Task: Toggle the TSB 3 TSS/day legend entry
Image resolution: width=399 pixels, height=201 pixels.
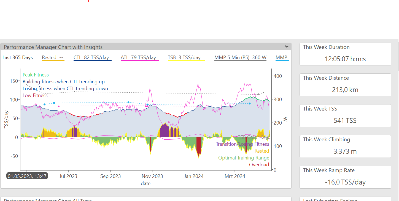Action: coord(186,57)
